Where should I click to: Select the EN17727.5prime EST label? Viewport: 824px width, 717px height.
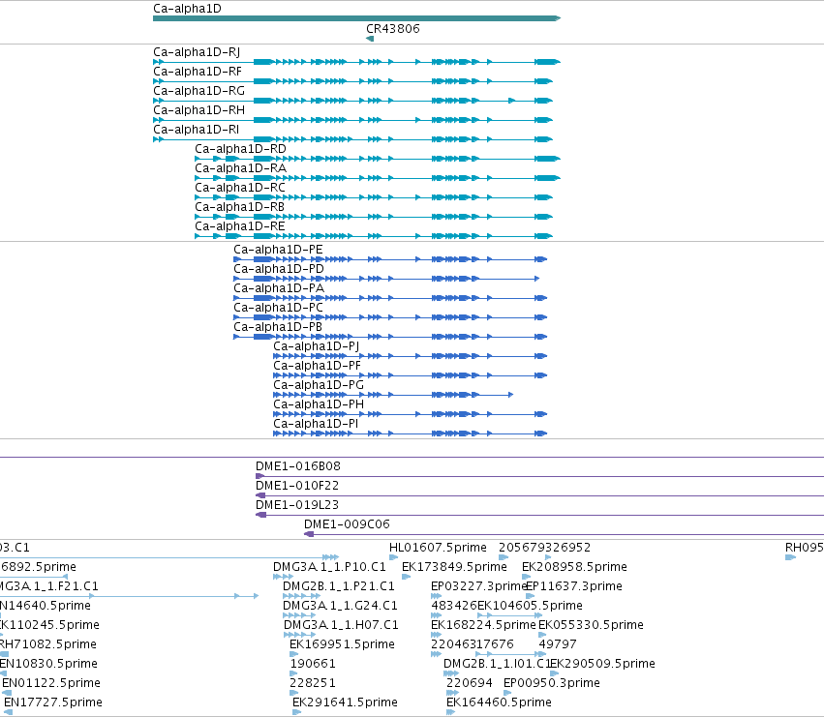coord(53,702)
